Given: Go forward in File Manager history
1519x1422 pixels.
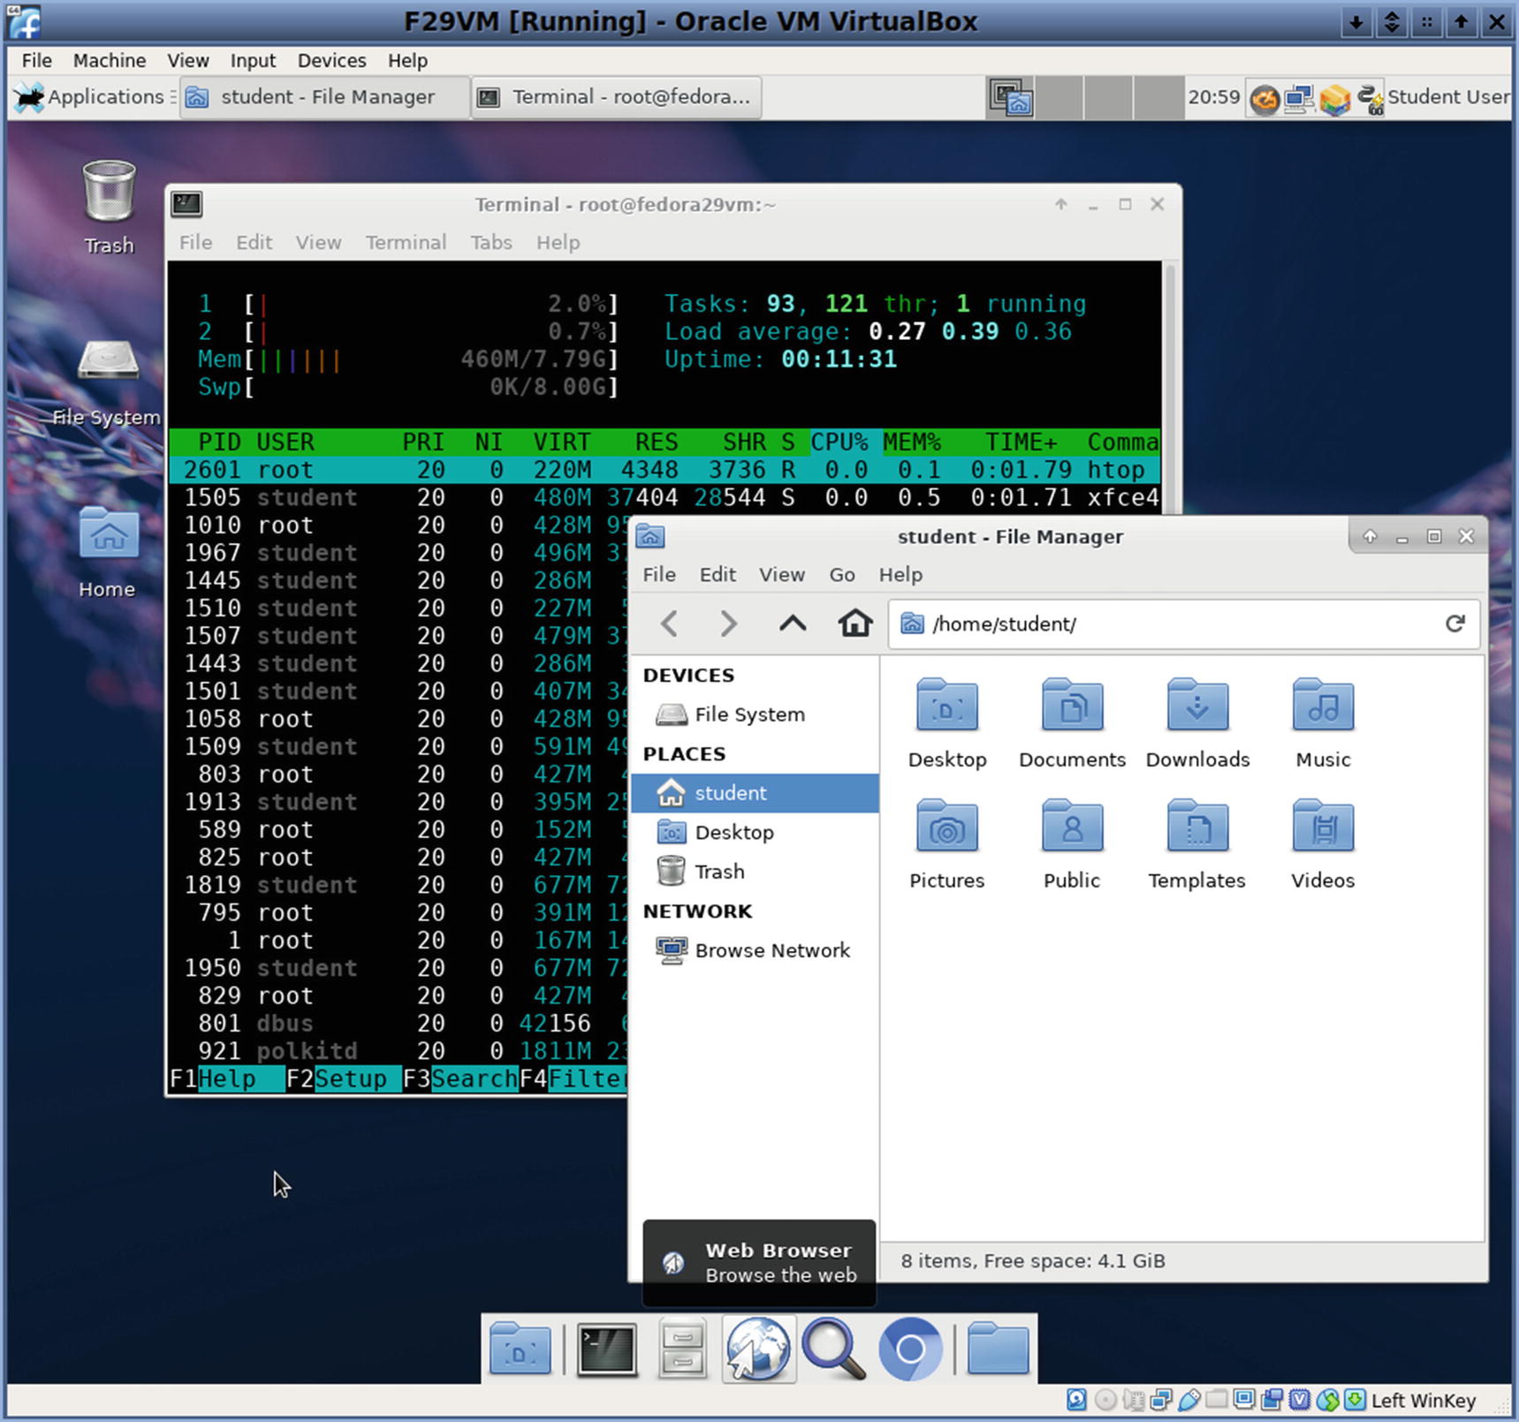Looking at the screenshot, I should (728, 624).
